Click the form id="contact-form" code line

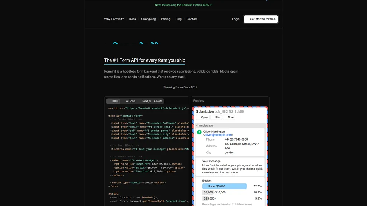[125, 116]
